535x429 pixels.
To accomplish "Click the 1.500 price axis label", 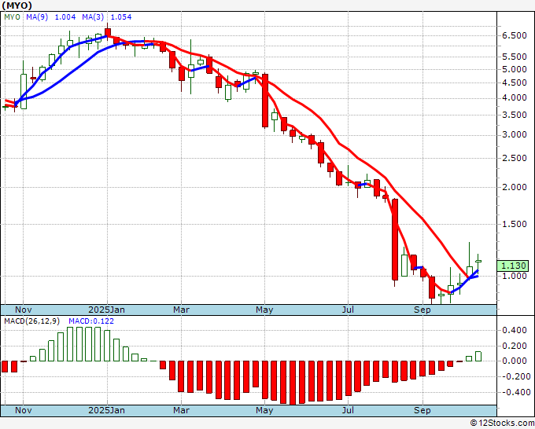I will [515, 224].
